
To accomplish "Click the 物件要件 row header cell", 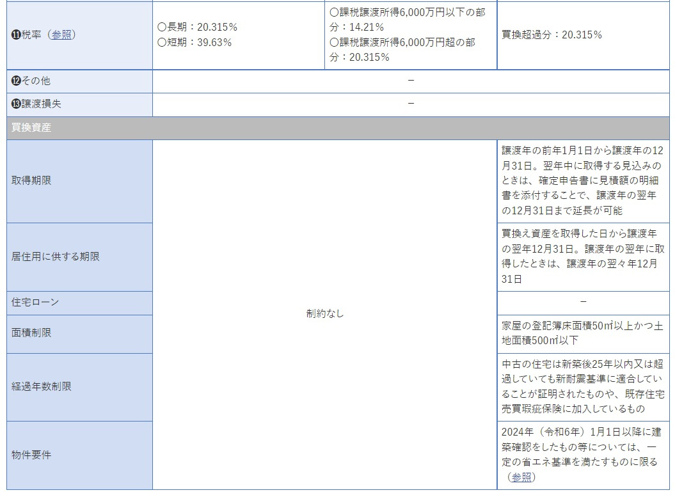I will [31, 455].
